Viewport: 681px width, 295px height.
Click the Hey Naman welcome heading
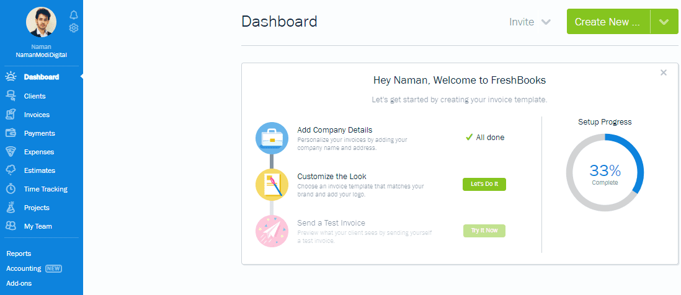460,81
